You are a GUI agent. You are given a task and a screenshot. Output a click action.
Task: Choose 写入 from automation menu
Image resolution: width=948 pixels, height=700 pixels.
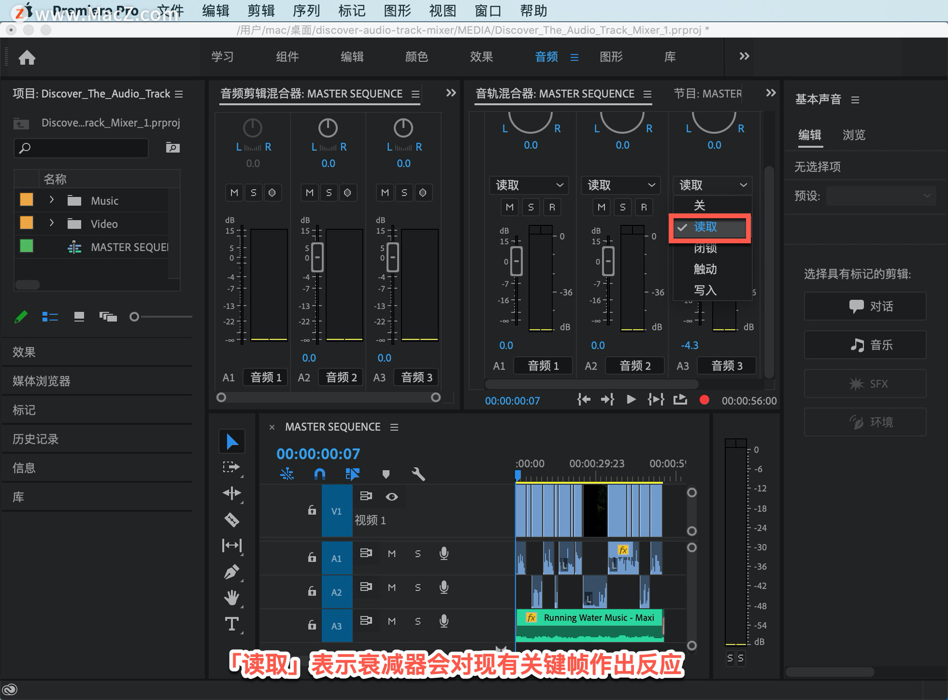705,290
